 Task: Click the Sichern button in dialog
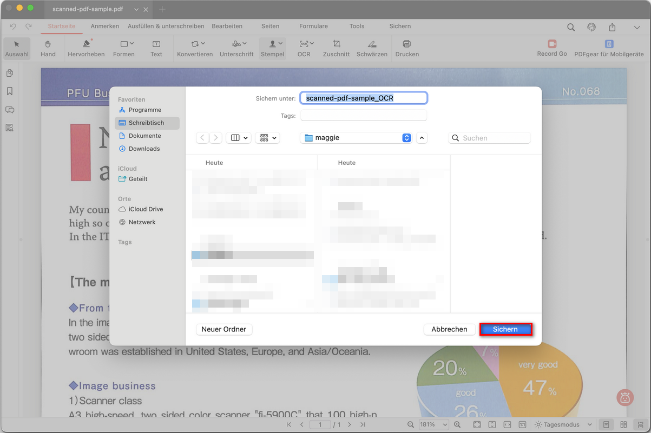tap(505, 329)
